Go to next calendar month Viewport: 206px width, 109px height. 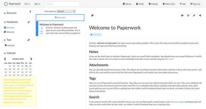pos(31,59)
